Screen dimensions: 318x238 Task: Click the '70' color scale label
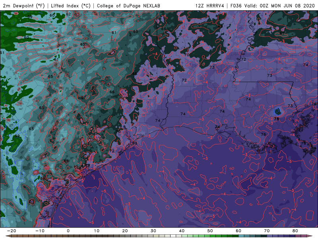point(267,231)
